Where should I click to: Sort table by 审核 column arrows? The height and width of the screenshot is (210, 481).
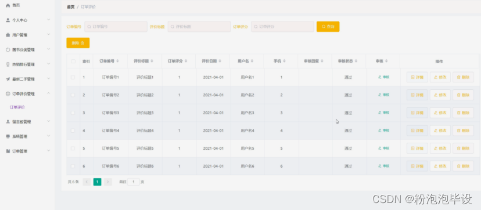click(x=386, y=61)
